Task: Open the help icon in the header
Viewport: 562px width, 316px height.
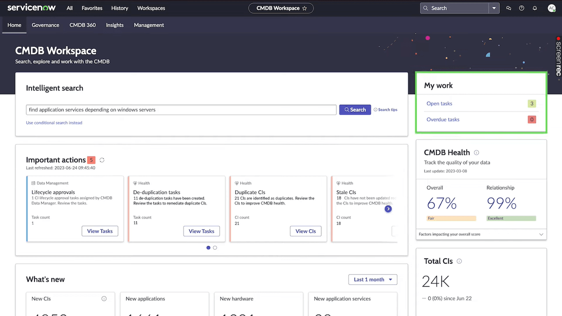Action: 522,8
